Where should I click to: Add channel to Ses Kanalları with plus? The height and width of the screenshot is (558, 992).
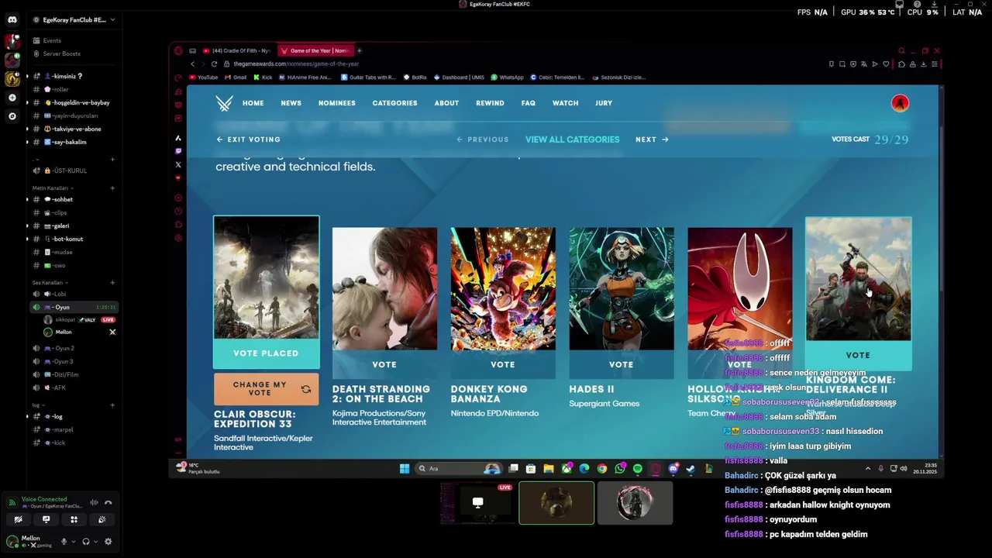112,282
